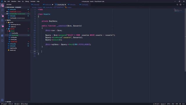Image resolution: width=186 pixels, height=105 pixels.
Task: Click the line number 19 in the gutter
Action: click(x=34, y=51)
